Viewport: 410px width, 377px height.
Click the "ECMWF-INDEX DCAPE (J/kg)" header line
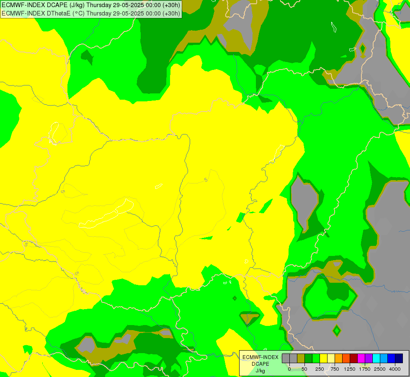(x=91, y=5)
